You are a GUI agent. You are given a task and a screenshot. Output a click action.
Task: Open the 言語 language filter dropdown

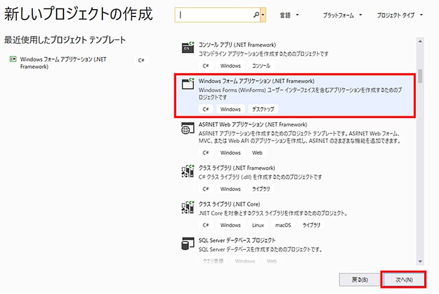pos(289,15)
